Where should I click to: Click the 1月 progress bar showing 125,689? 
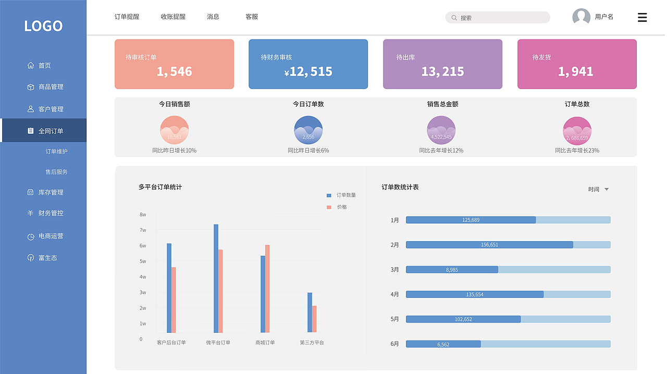tap(471, 220)
